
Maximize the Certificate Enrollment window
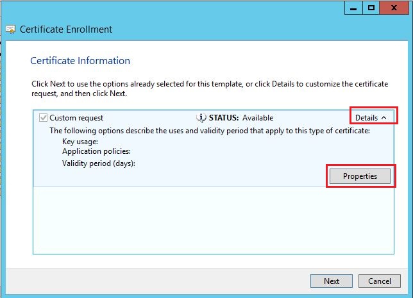[x=371, y=8]
